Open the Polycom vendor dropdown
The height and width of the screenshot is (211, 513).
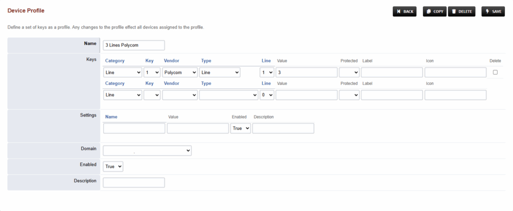pos(180,72)
